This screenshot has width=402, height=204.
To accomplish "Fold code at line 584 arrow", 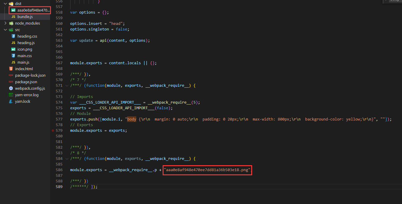I will click(67, 159).
